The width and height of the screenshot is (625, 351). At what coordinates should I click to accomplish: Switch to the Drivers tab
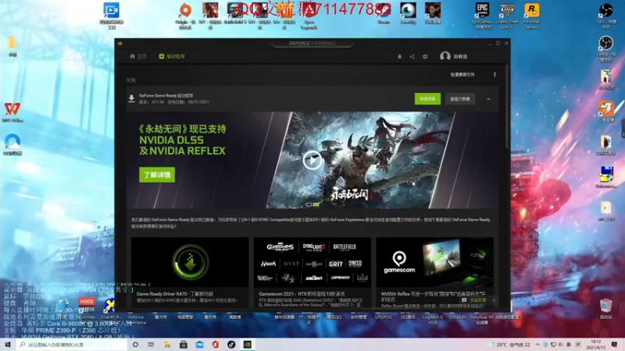(172, 56)
